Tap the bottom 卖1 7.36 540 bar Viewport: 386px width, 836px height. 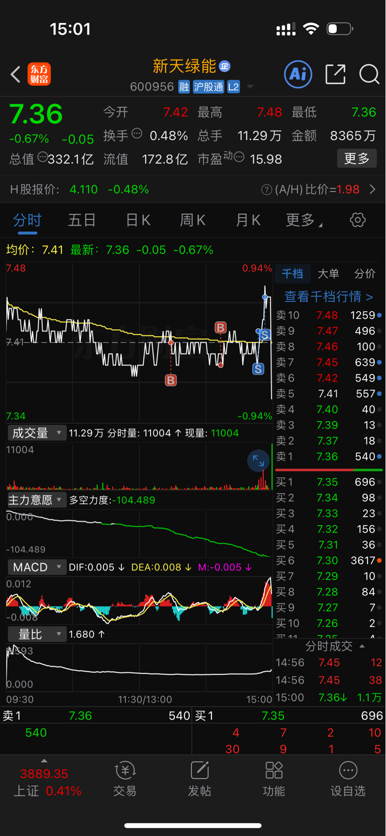[96, 715]
